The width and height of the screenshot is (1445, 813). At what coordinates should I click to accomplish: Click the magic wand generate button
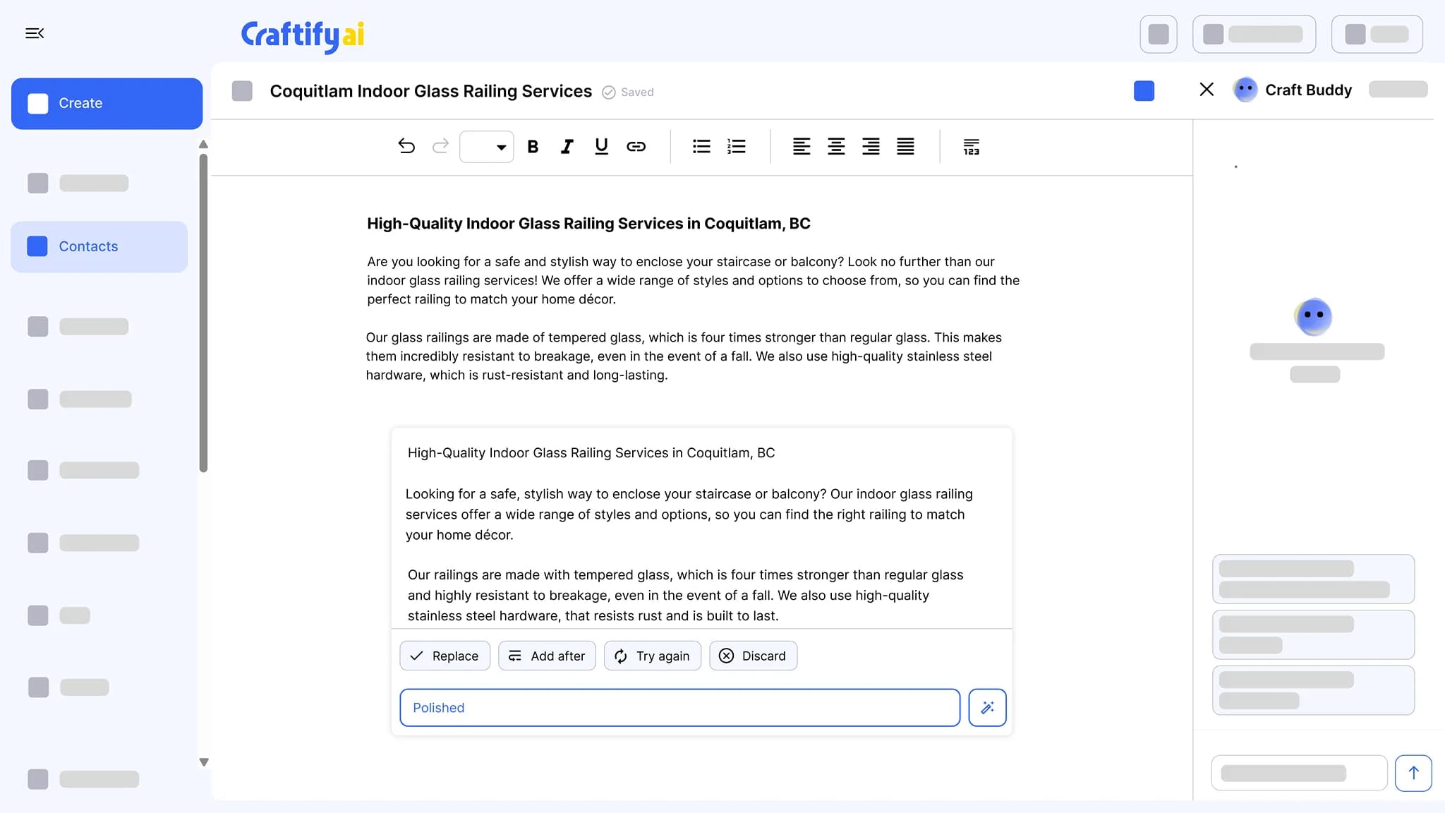click(987, 707)
